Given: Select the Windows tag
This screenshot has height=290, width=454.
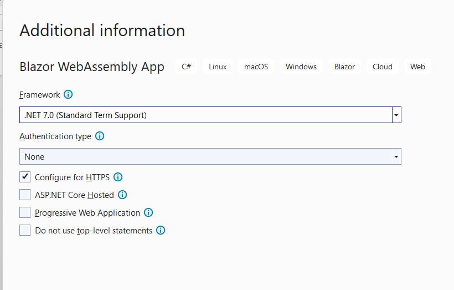Looking at the screenshot, I should point(301,67).
